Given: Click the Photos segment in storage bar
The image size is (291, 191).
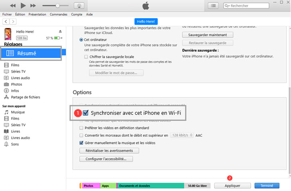Looking at the screenshot, I should tap(90, 186).
